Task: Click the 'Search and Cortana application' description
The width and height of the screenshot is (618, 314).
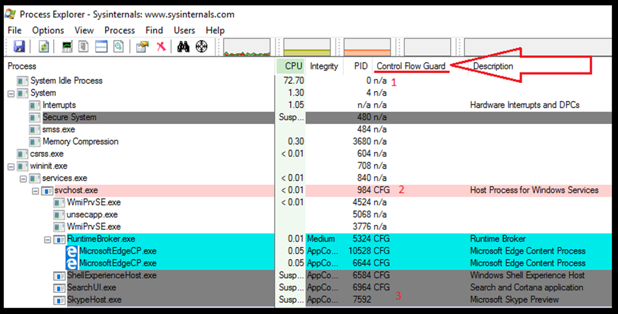Action: tap(527, 287)
